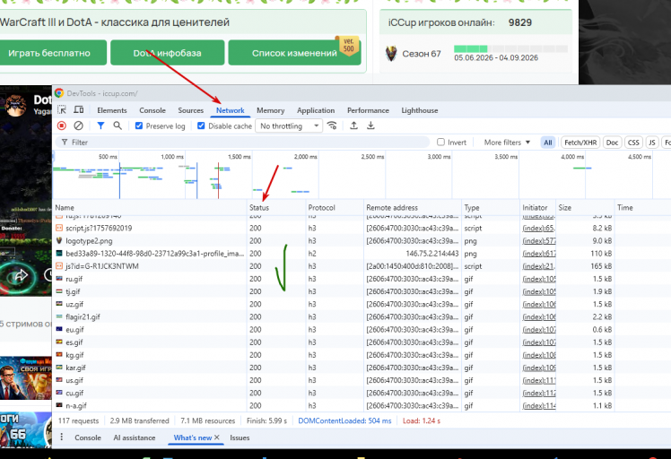This screenshot has height=459, width=671.
Task: Sort requests by Status column
Action: (276, 207)
